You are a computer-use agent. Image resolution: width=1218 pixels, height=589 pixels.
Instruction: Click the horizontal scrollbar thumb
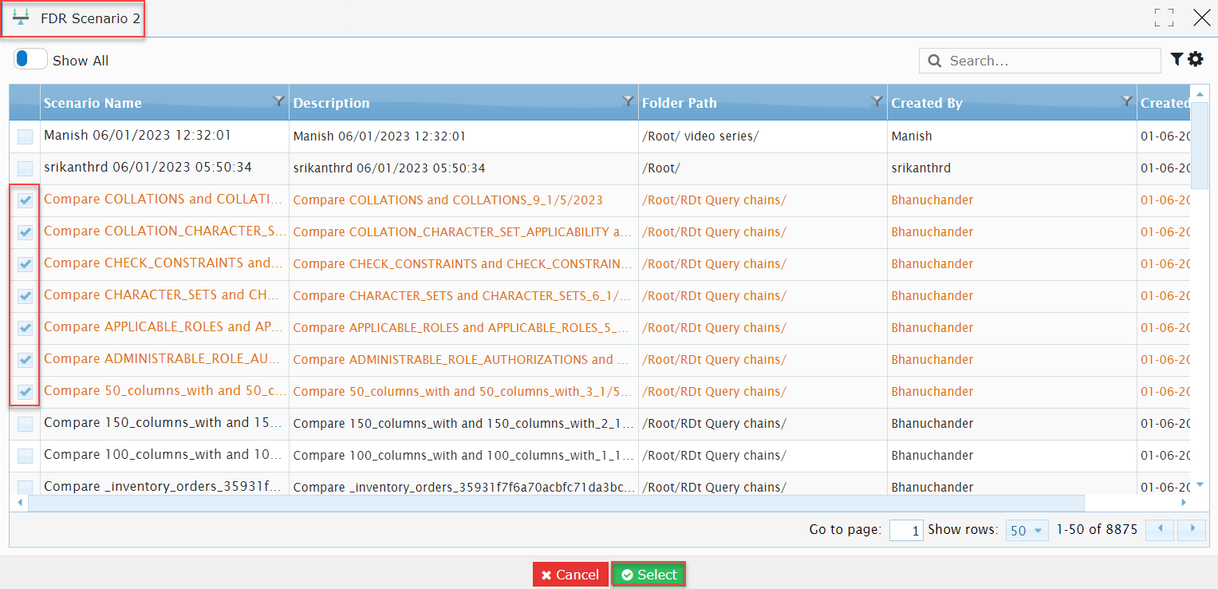pyautogui.click(x=556, y=503)
